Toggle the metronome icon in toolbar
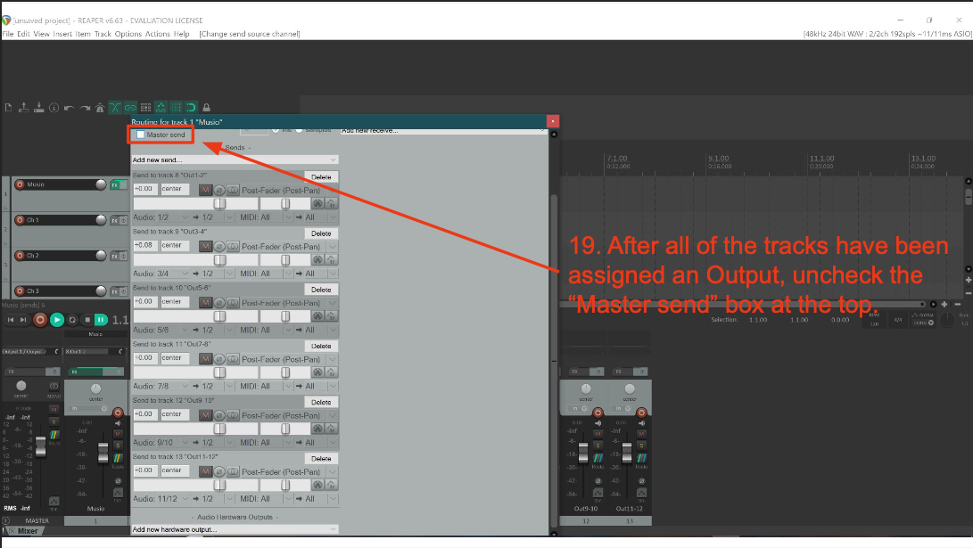This screenshot has width=973, height=548. 99,108
